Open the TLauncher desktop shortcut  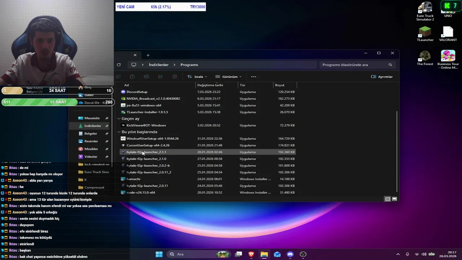click(x=425, y=34)
